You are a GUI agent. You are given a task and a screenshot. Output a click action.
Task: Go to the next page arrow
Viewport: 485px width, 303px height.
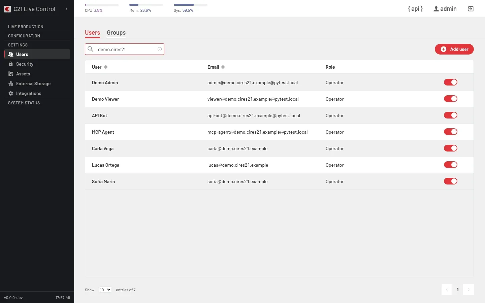click(468, 290)
